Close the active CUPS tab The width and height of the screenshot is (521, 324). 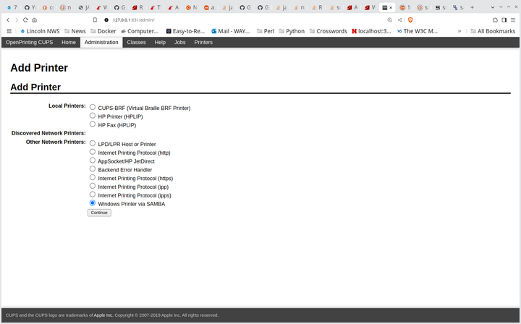pos(391,7)
